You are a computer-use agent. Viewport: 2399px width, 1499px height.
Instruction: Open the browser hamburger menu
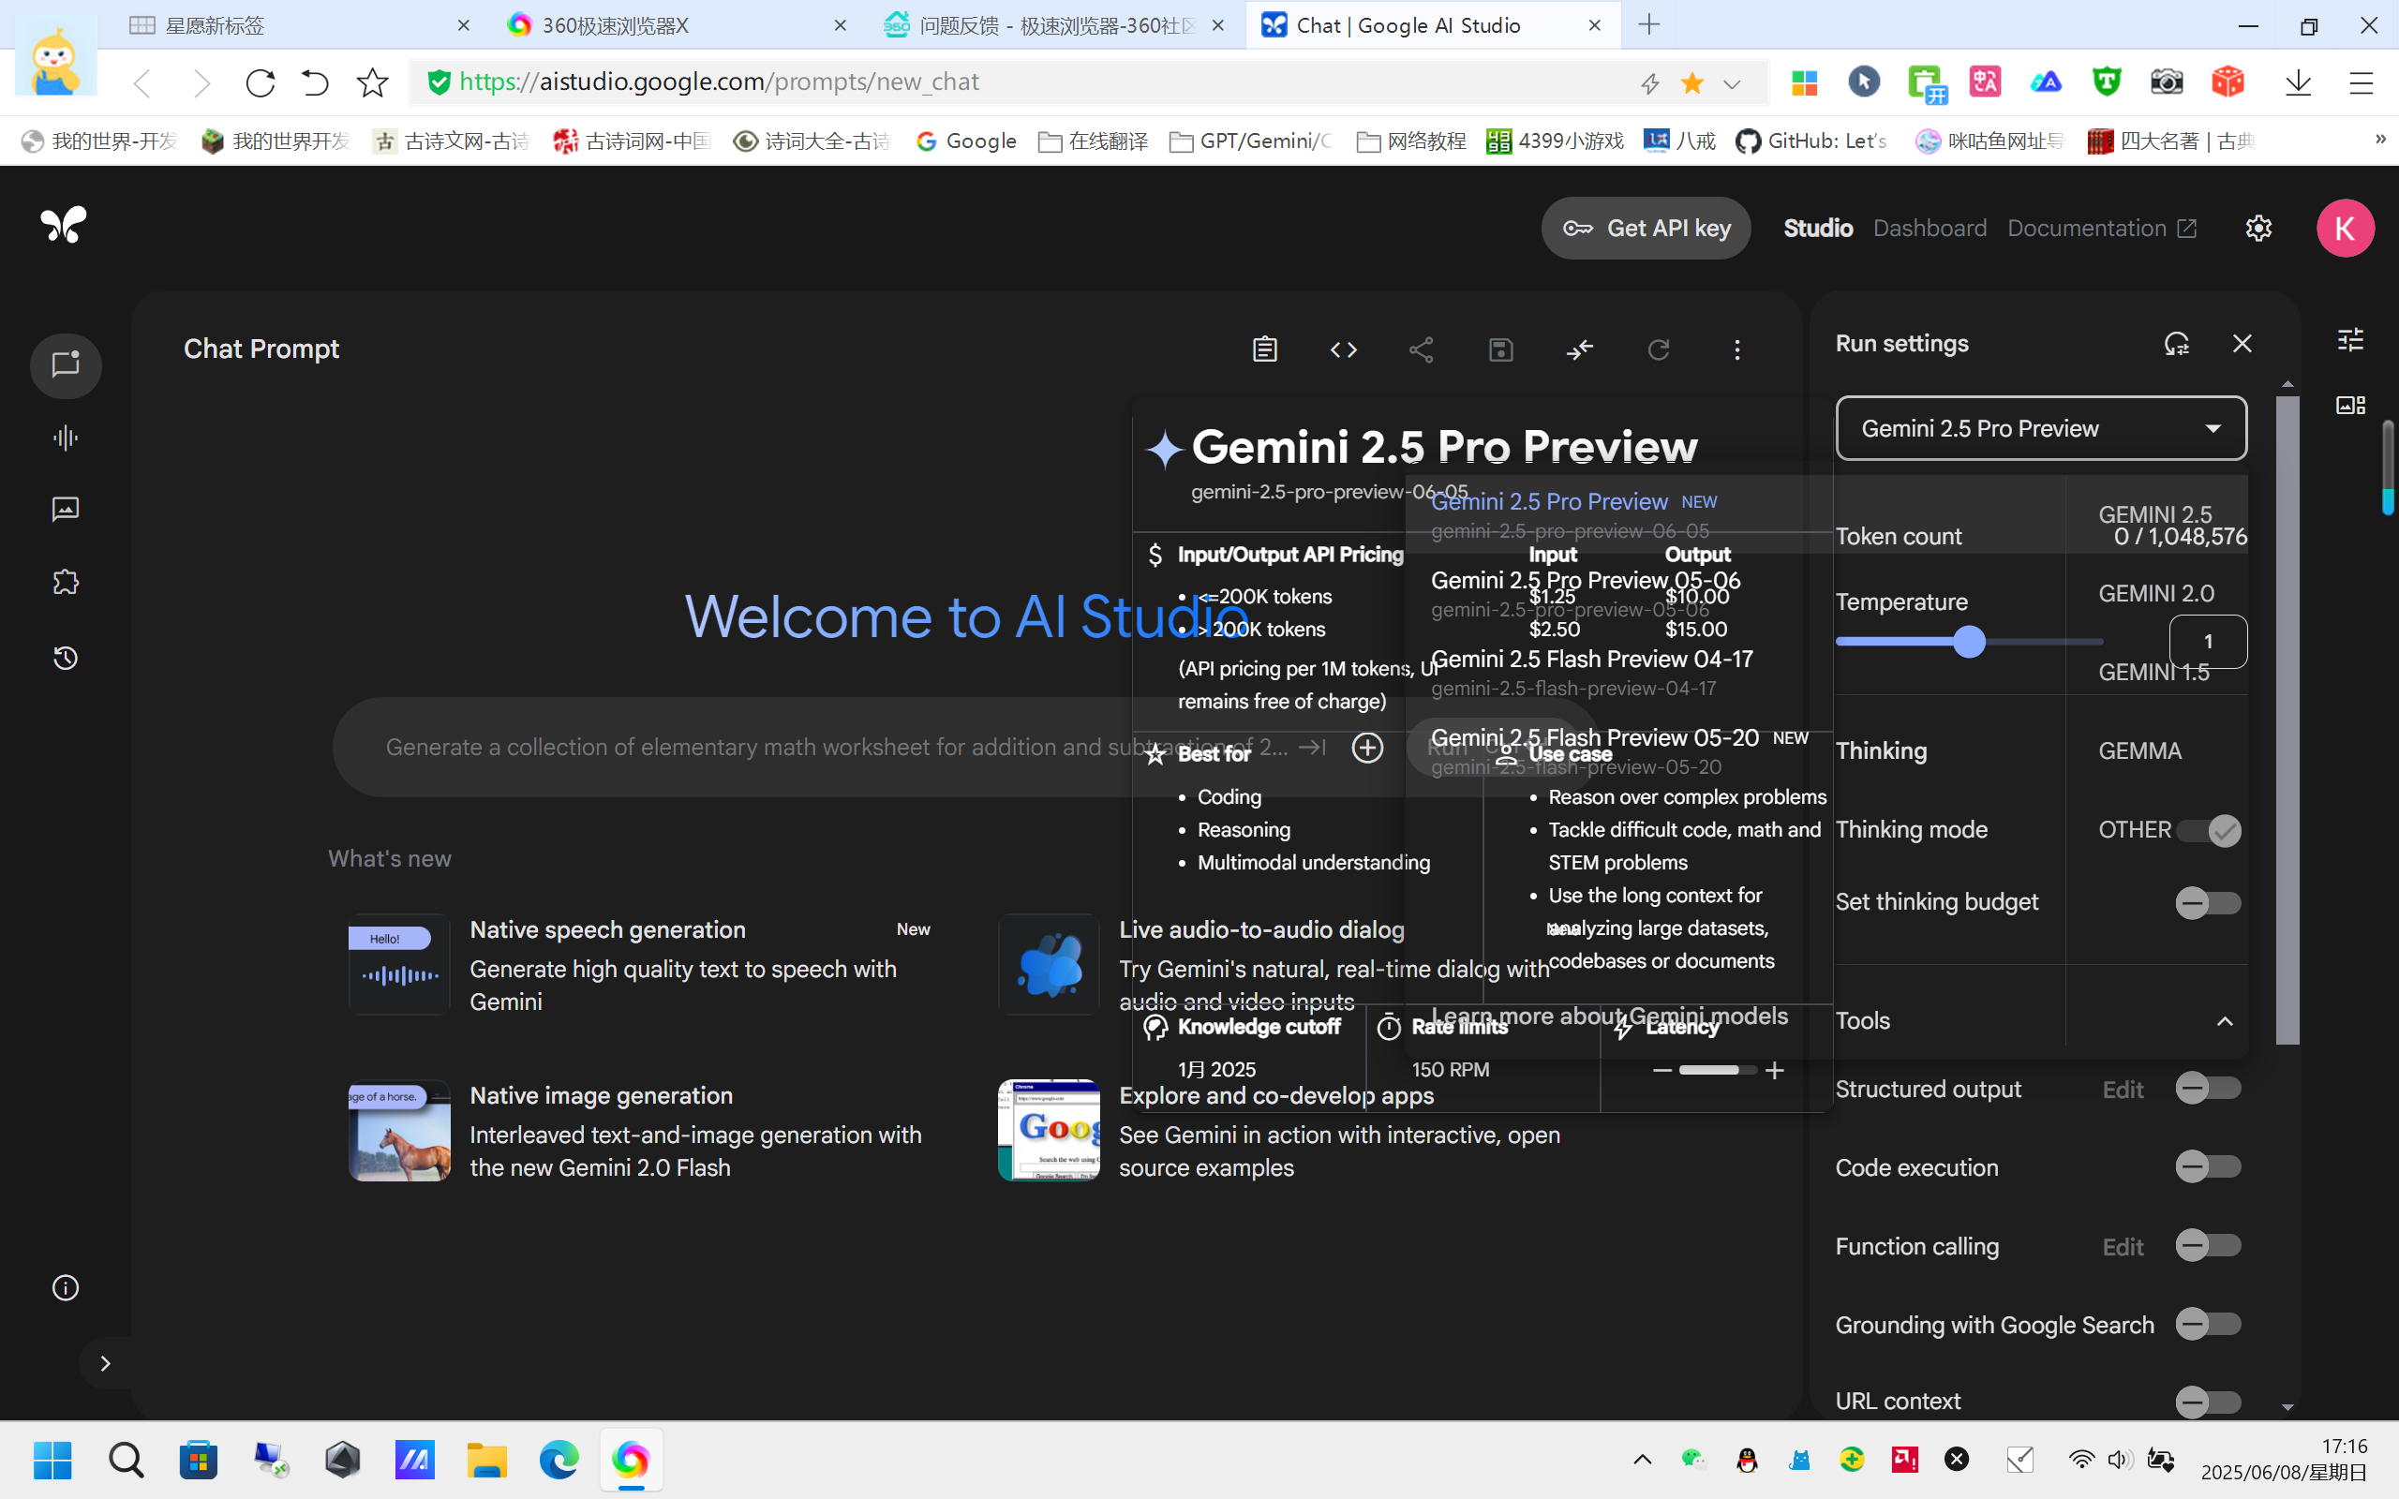point(2361,82)
